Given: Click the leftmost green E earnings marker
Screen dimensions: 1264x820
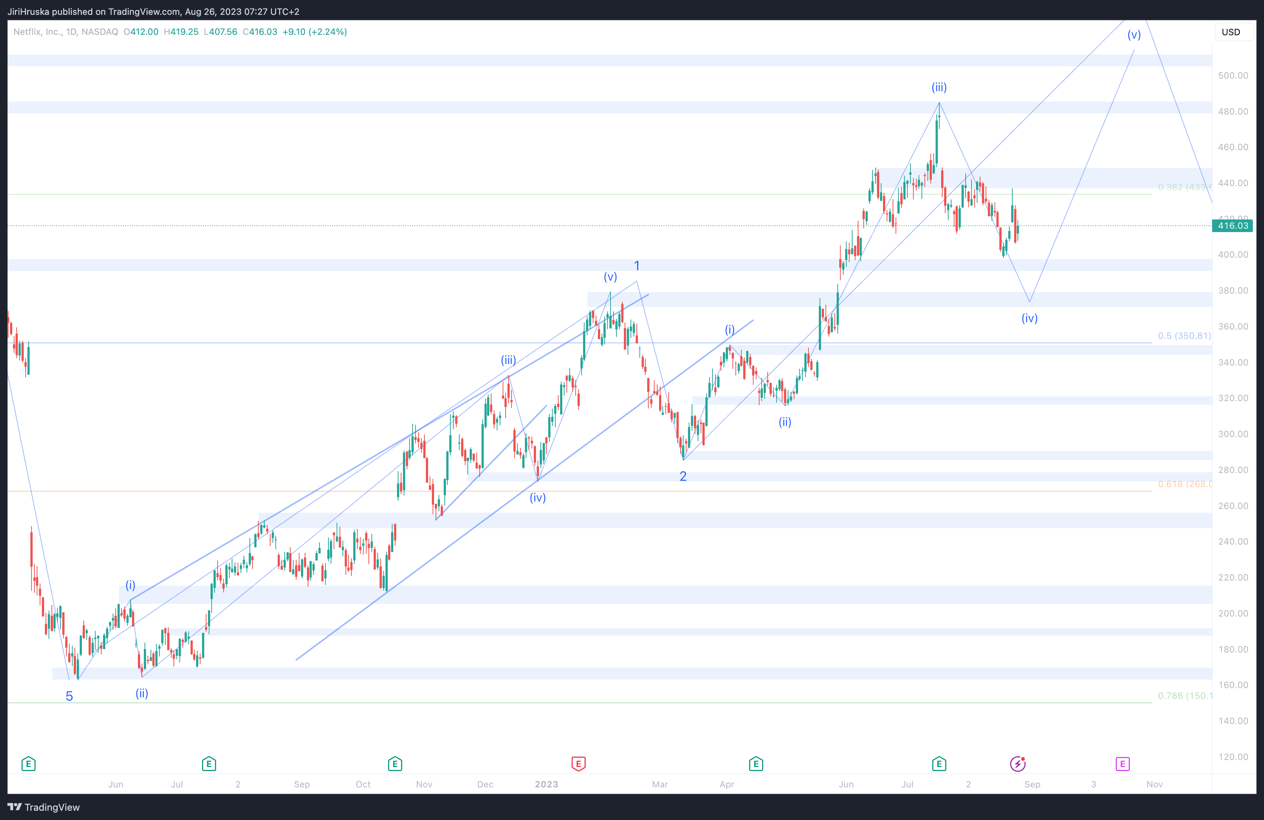Looking at the screenshot, I should (x=28, y=764).
